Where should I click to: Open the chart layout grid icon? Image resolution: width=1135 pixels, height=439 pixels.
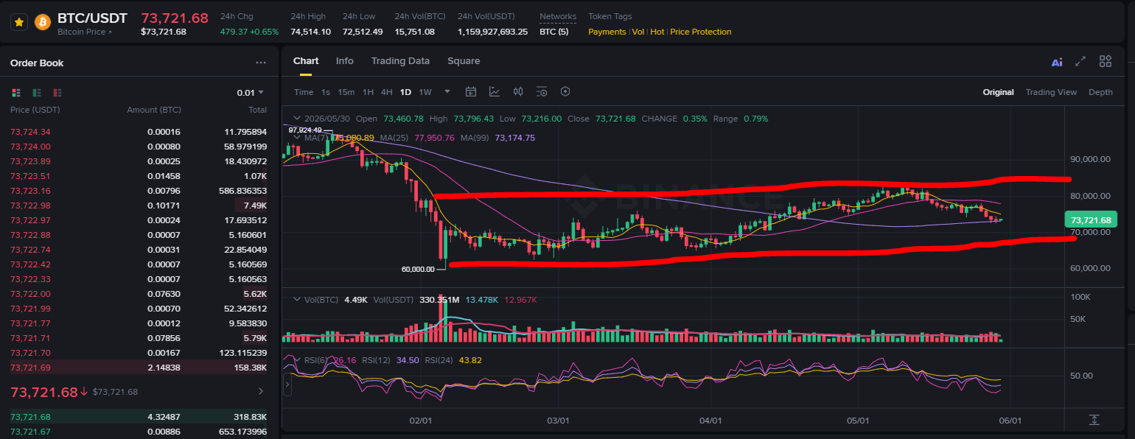pyautogui.click(x=1106, y=62)
